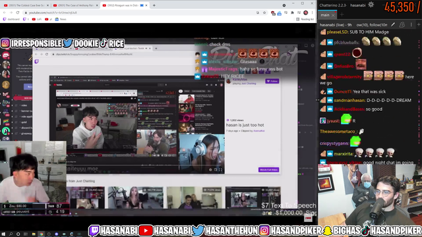
Task: Open settings gear on clip player
Action: tap(210, 170)
